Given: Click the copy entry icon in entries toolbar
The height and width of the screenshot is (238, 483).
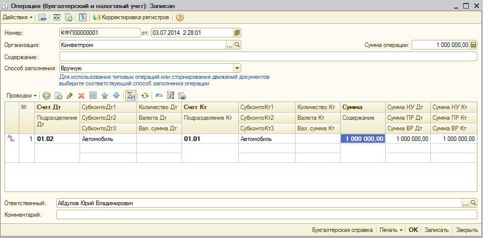Looking at the screenshot, I should 58,96.
